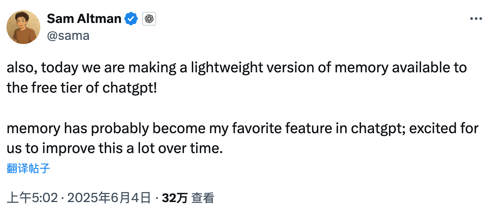Screen dimensions: 494x212
Task: Click the line "the free tier of chatgpt!"
Action: 82,88
